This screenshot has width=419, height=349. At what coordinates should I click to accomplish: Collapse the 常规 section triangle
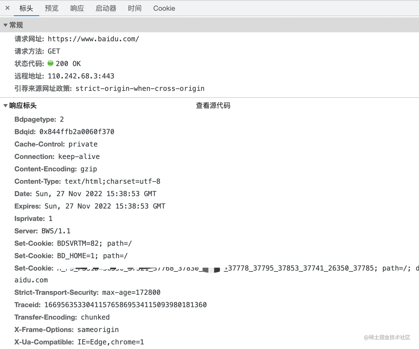[5, 25]
